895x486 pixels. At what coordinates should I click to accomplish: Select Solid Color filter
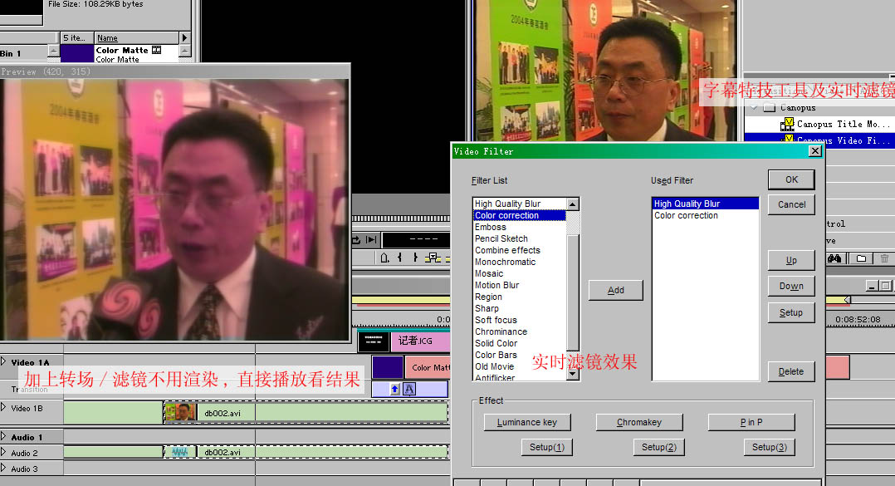pyautogui.click(x=520, y=343)
